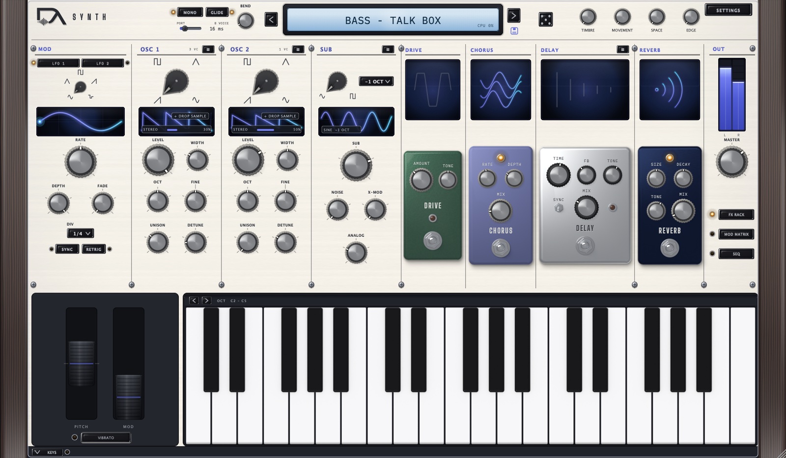Go to previous preset arrow
This screenshot has height=458, width=786.
click(271, 20)
